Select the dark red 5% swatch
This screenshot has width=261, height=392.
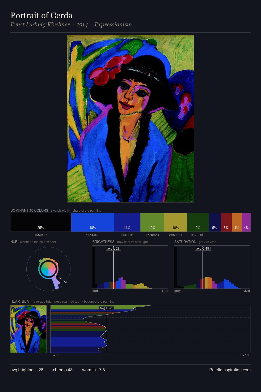(226, 222)
